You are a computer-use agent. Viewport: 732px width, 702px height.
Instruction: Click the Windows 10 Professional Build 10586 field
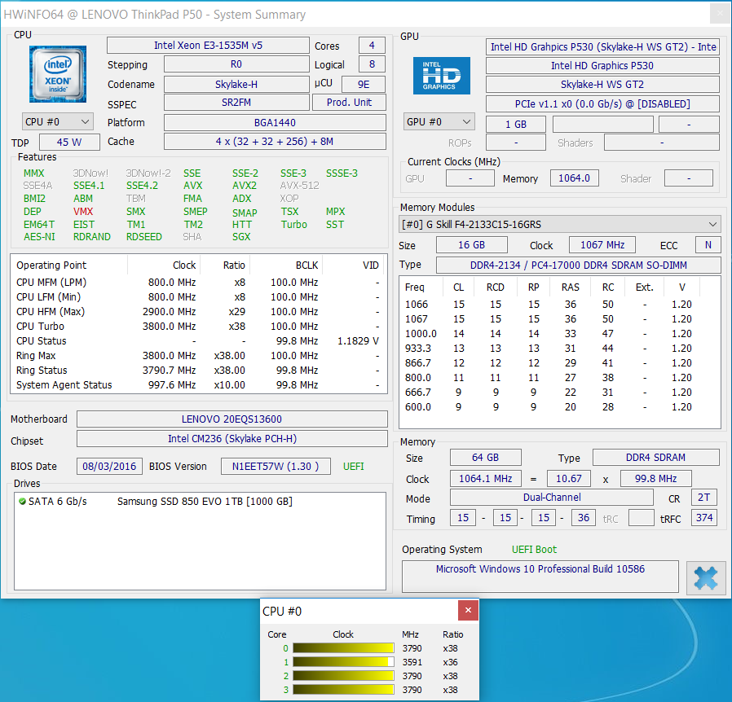click(540, 577)
